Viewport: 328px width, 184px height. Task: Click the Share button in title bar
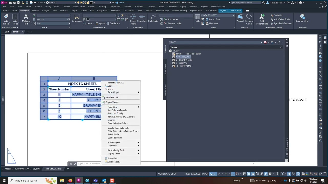click(119, 3)
